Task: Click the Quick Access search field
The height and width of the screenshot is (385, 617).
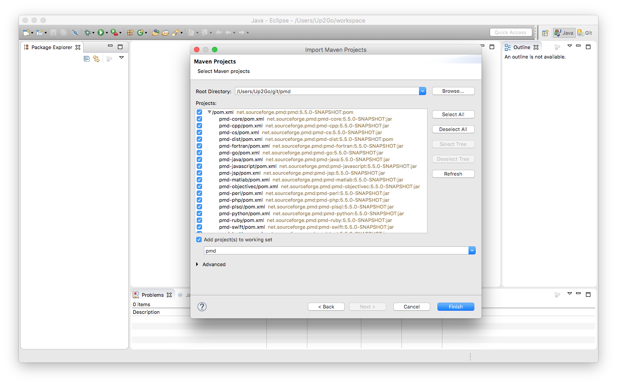Action: point(511,32)
